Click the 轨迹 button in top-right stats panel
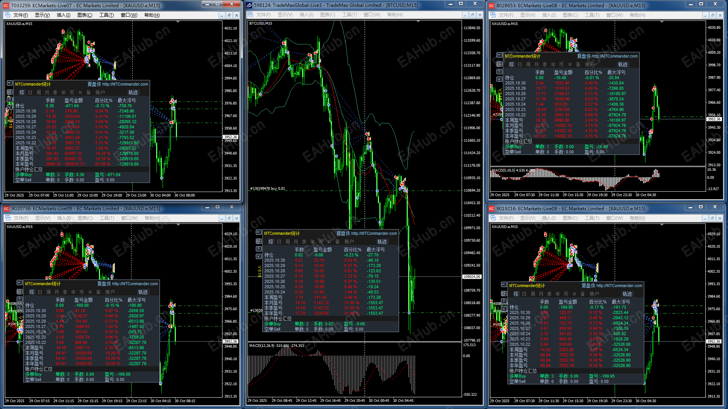The height and width of the screenshot is (409, 728). (623, 64)
